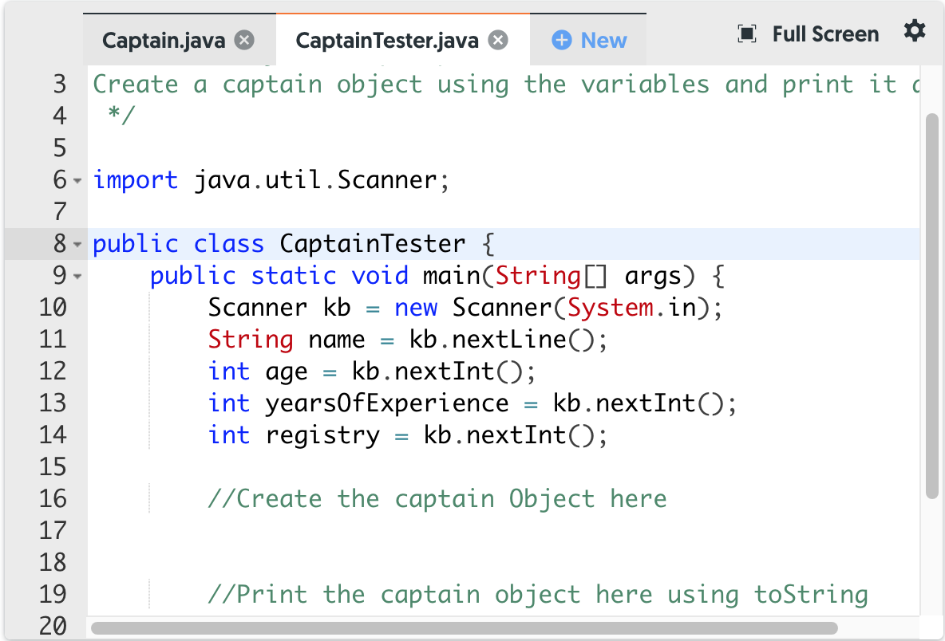The width and height of the screenshot is (945, 641).
Task: Select the highlighted line 8 in the gutter
Action: pos(58,245)
